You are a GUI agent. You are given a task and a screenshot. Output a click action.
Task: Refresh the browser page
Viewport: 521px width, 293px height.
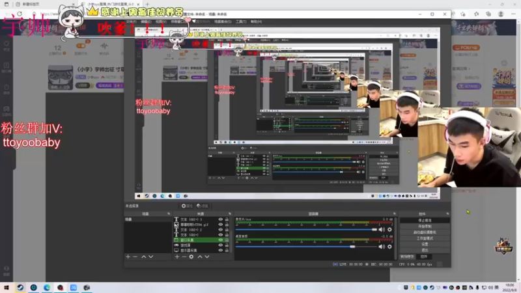[x=20, y=14]
